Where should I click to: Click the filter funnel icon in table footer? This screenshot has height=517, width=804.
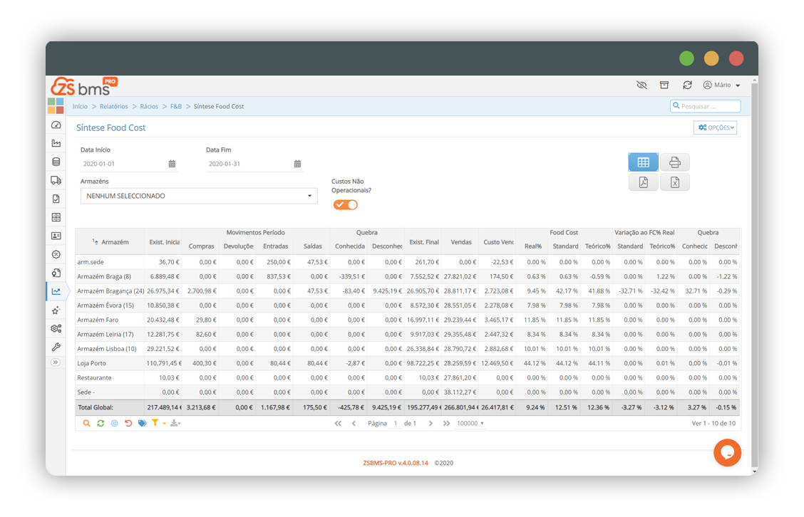(x=155, y=423)
